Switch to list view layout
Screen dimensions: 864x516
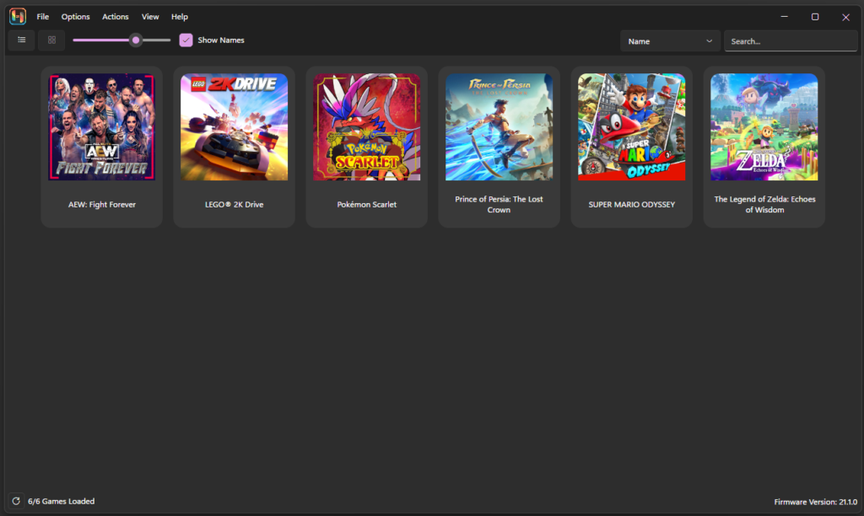21,40
